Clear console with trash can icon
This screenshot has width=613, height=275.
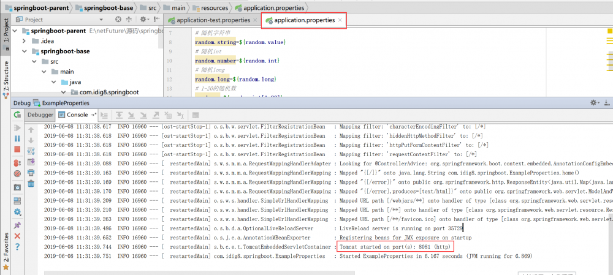(31, 184)
